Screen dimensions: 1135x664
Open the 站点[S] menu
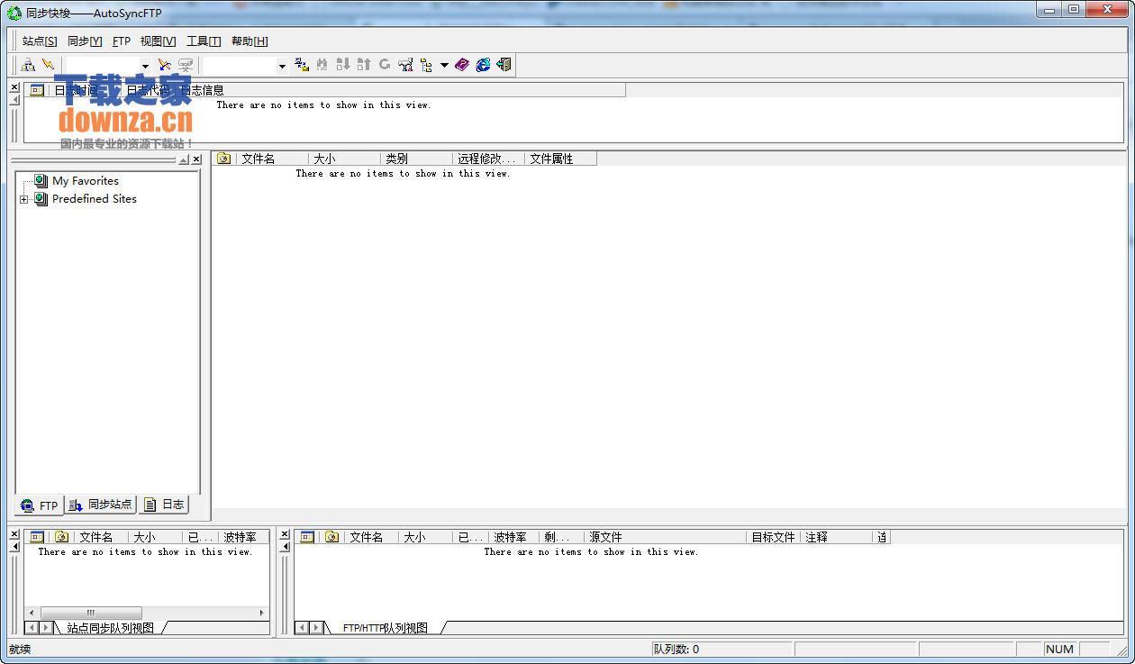tap(38, 41)
